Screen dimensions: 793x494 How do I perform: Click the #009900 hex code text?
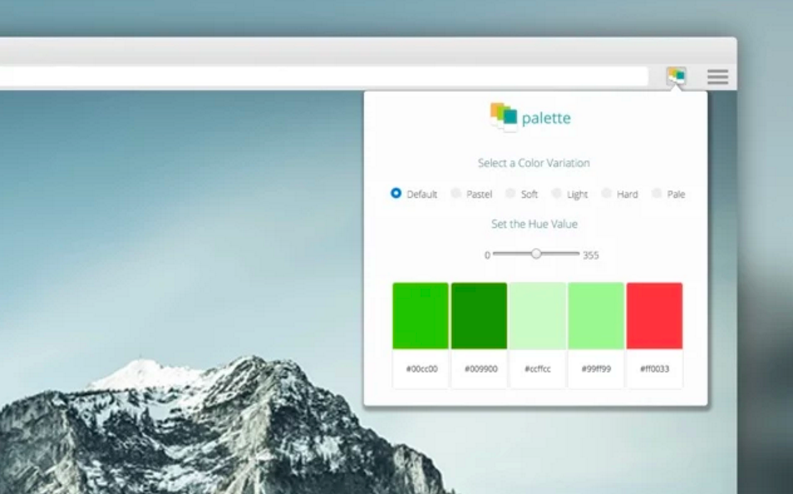pyautogui.click(x=481, y=369)
